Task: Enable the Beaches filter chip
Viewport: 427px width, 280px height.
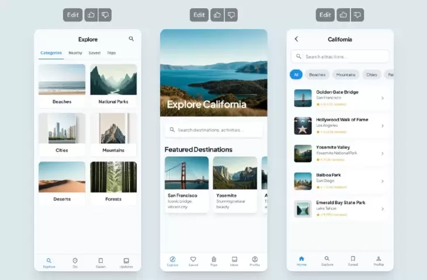Action: point(317,75)
